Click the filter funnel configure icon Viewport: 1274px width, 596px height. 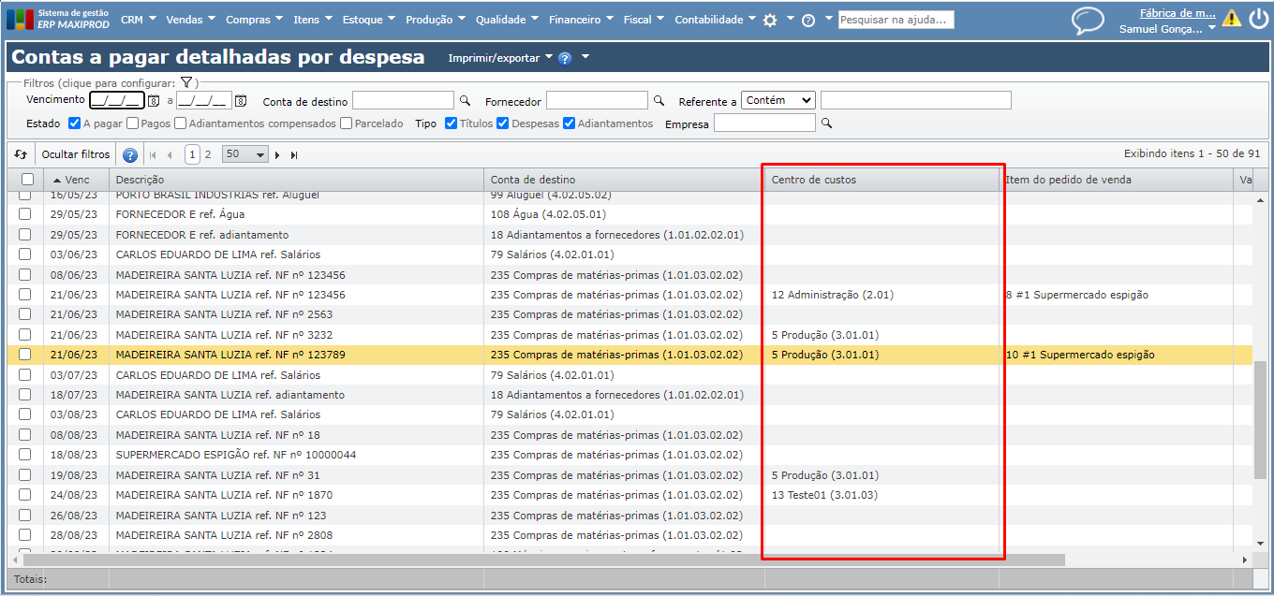point(186,82)
